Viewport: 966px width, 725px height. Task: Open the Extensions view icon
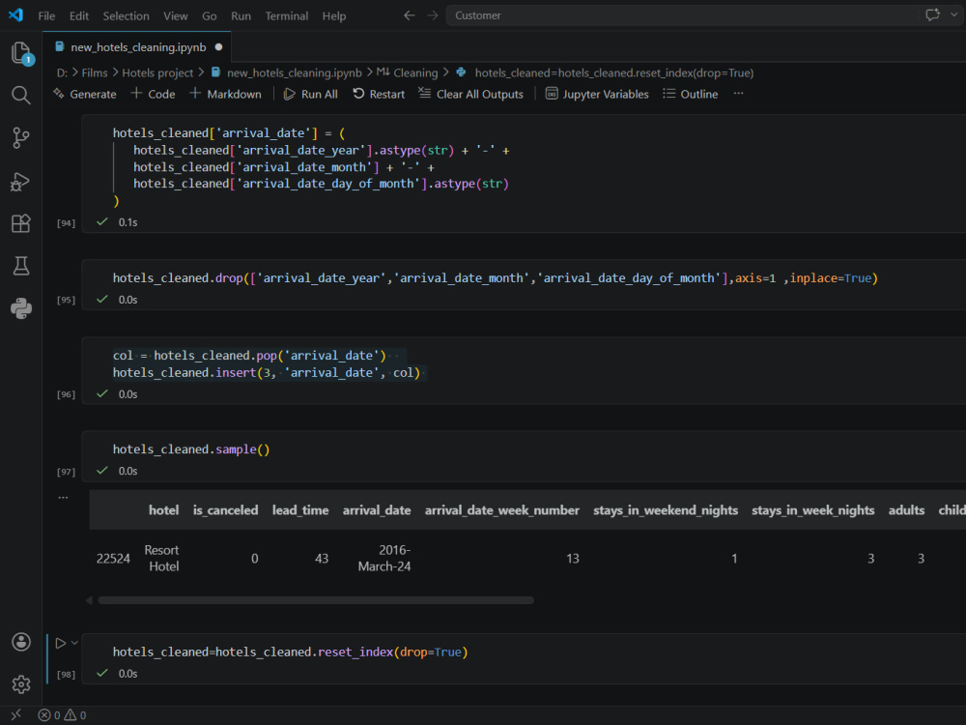[x=21, y=223]
